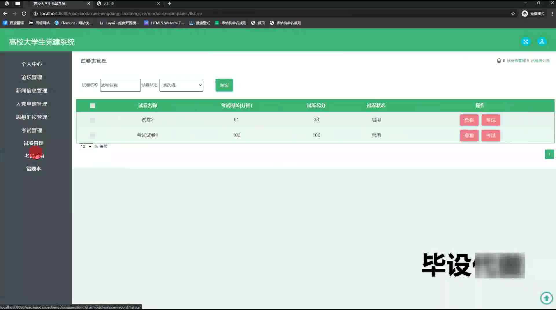Click the total score value 33
The width and height of the screenshot is (556, 310).
316,120
